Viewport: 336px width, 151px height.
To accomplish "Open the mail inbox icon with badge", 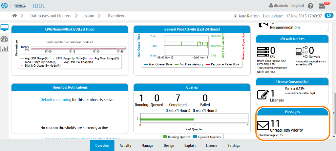I will tap(323, 6).
